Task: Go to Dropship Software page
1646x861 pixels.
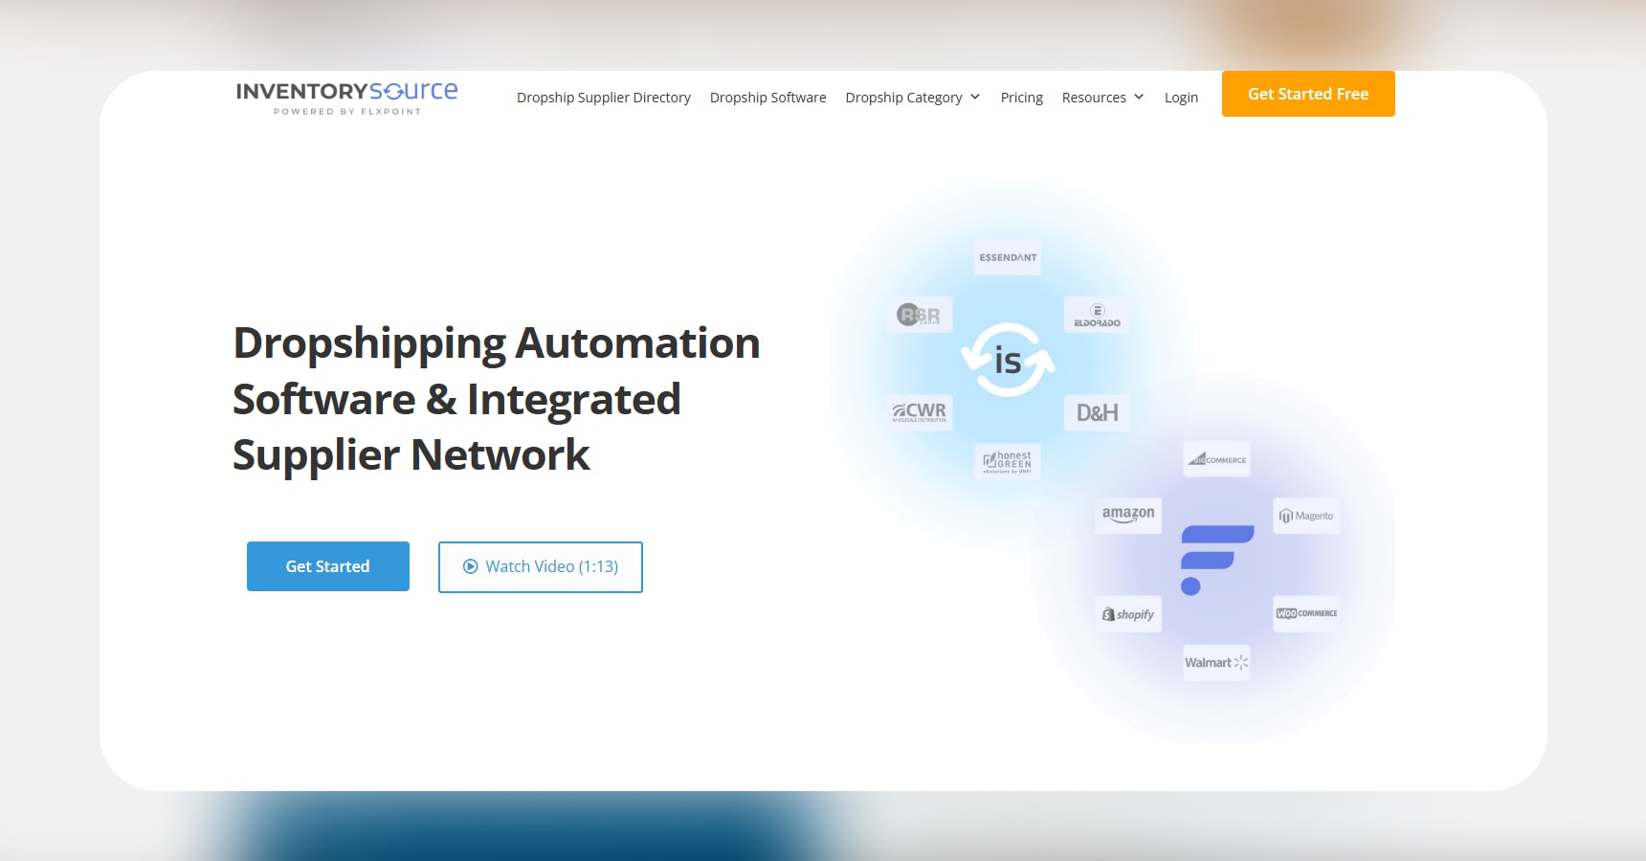Action: (x=767, y=98)
